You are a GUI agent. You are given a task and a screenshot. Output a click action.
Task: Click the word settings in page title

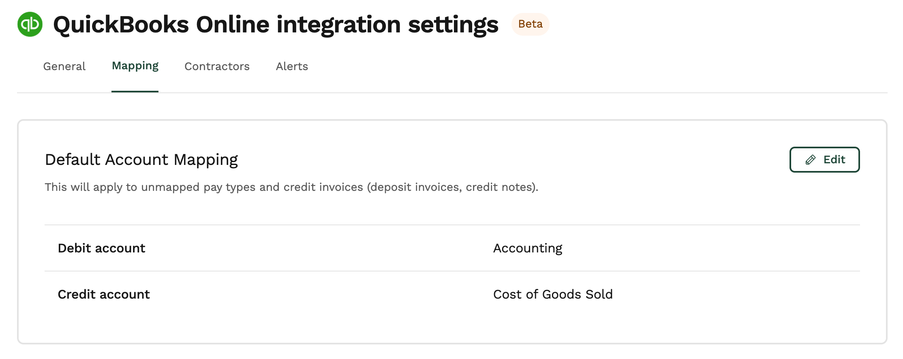pyautogui.click(x=453, y=25)
